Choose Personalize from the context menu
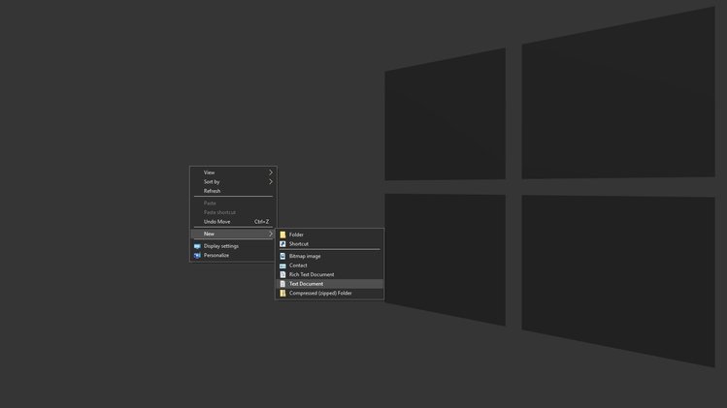The image size is (727, 408). 233,256
